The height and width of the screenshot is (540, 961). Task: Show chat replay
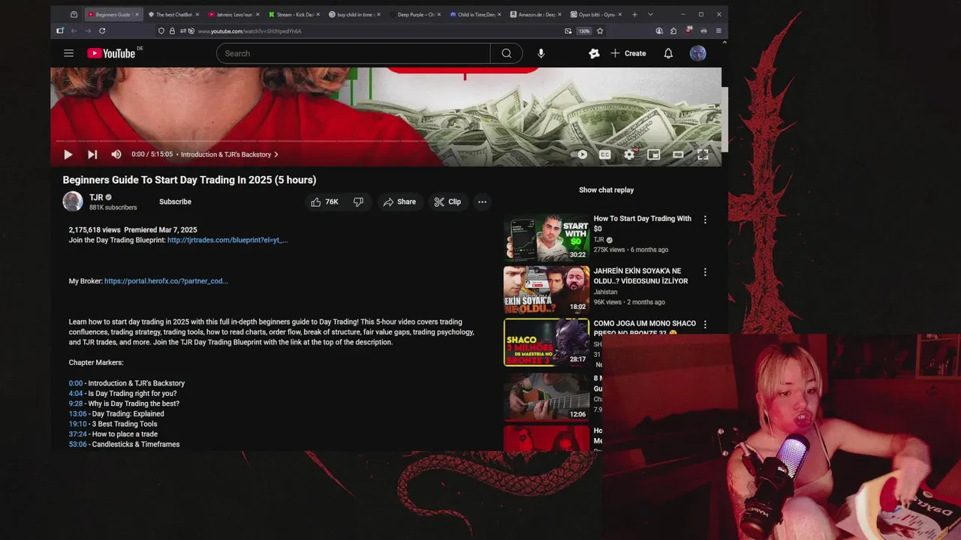[x=607, y=190]
